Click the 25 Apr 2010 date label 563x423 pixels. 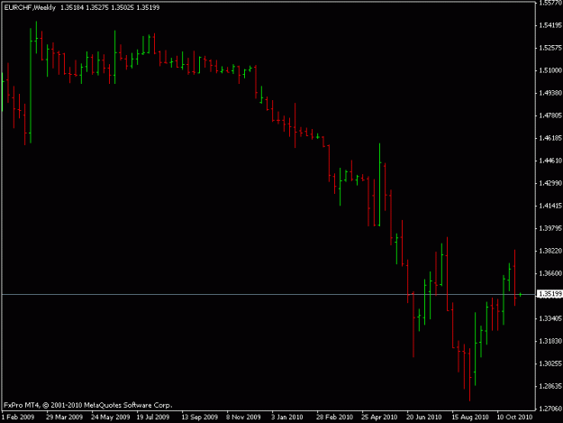pyautogui.click(x=379, y=418)
